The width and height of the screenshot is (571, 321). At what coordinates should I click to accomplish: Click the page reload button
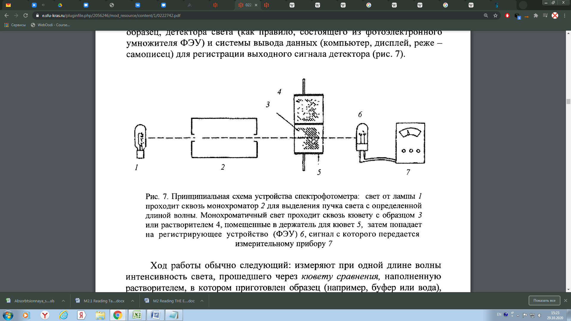coord(26,15)
